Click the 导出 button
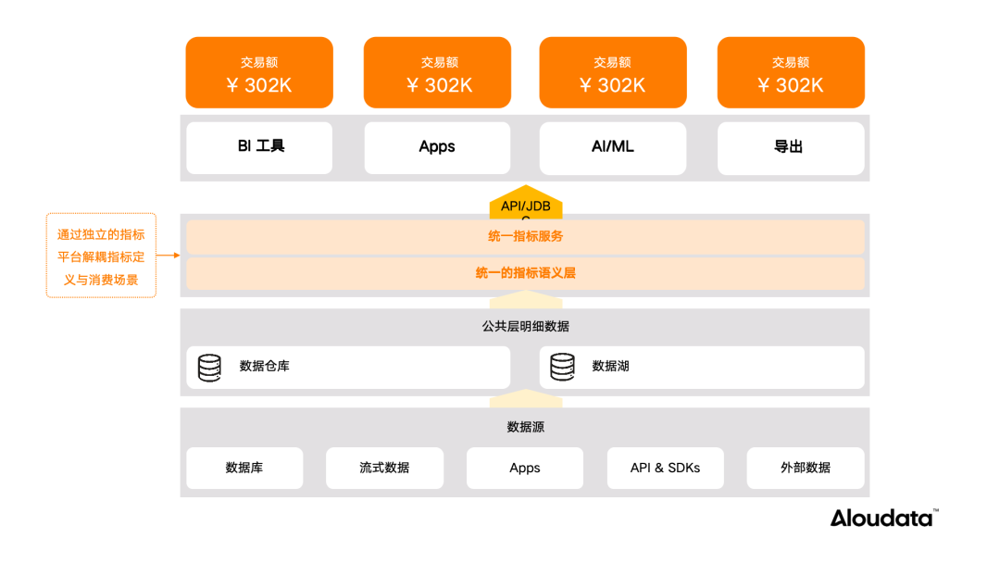 (790, 148)
